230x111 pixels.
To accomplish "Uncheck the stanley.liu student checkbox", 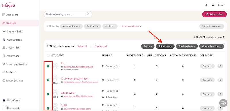I will click(48, 66).
